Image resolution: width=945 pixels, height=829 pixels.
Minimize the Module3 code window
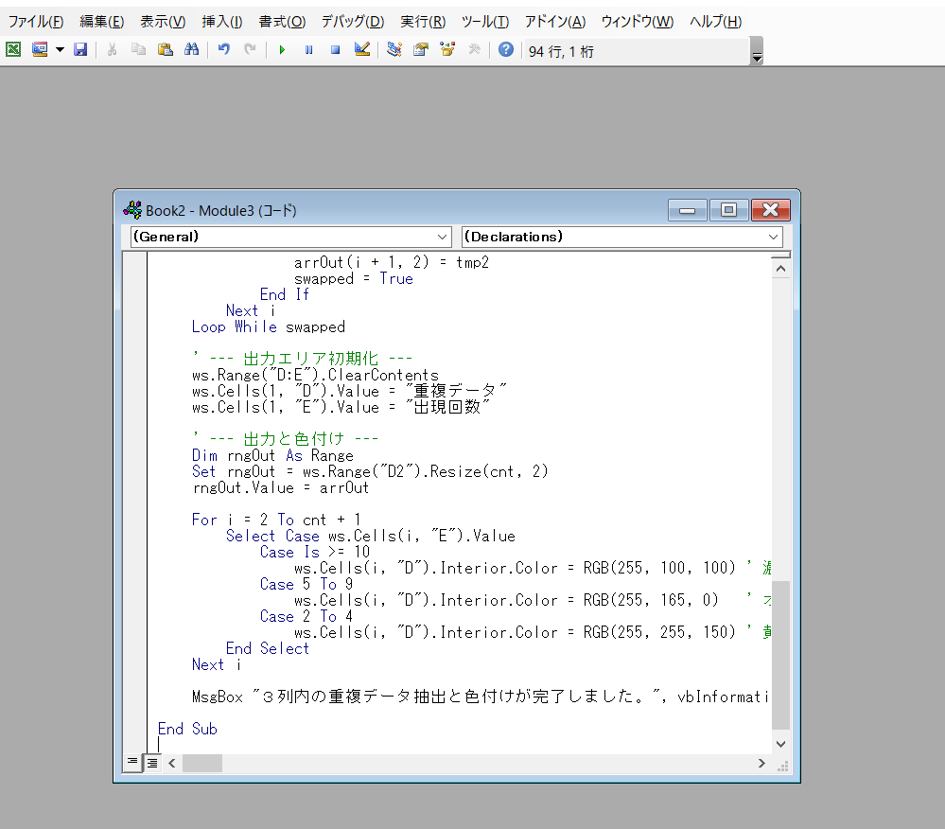coord(687,210)
